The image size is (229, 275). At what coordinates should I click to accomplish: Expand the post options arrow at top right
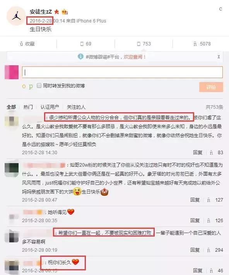click(220, 9)
